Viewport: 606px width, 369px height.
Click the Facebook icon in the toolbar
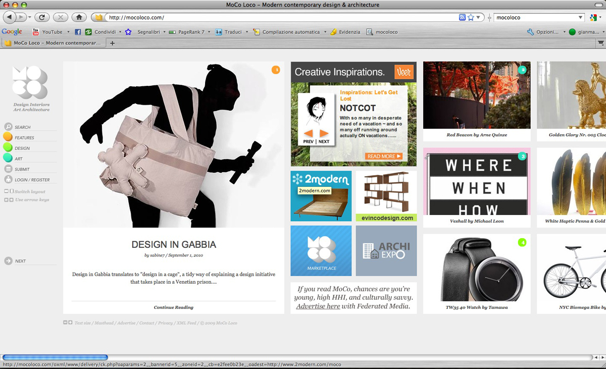(x=78, y=32)
